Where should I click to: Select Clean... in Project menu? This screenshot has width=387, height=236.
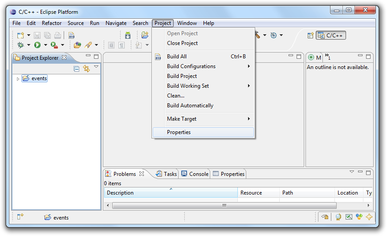[204, 96]
